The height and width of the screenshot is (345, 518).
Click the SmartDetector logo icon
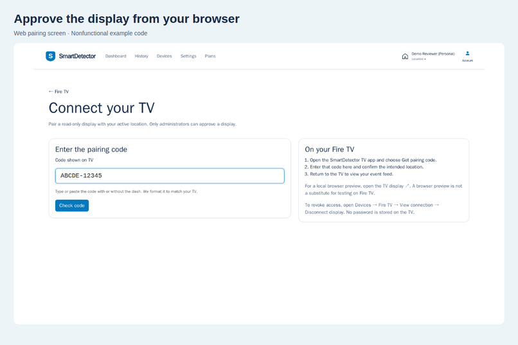tap(50, 56)
